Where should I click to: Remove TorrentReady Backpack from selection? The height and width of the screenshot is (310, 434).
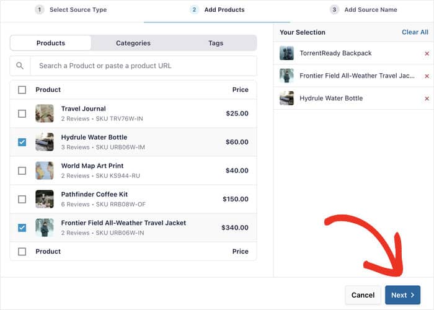tap(427, 53)
